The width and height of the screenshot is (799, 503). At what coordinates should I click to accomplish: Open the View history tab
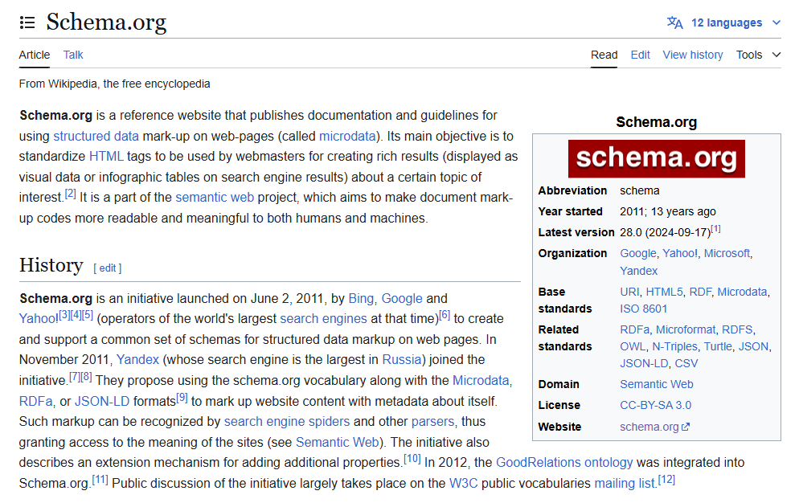(x=693, y=55)
